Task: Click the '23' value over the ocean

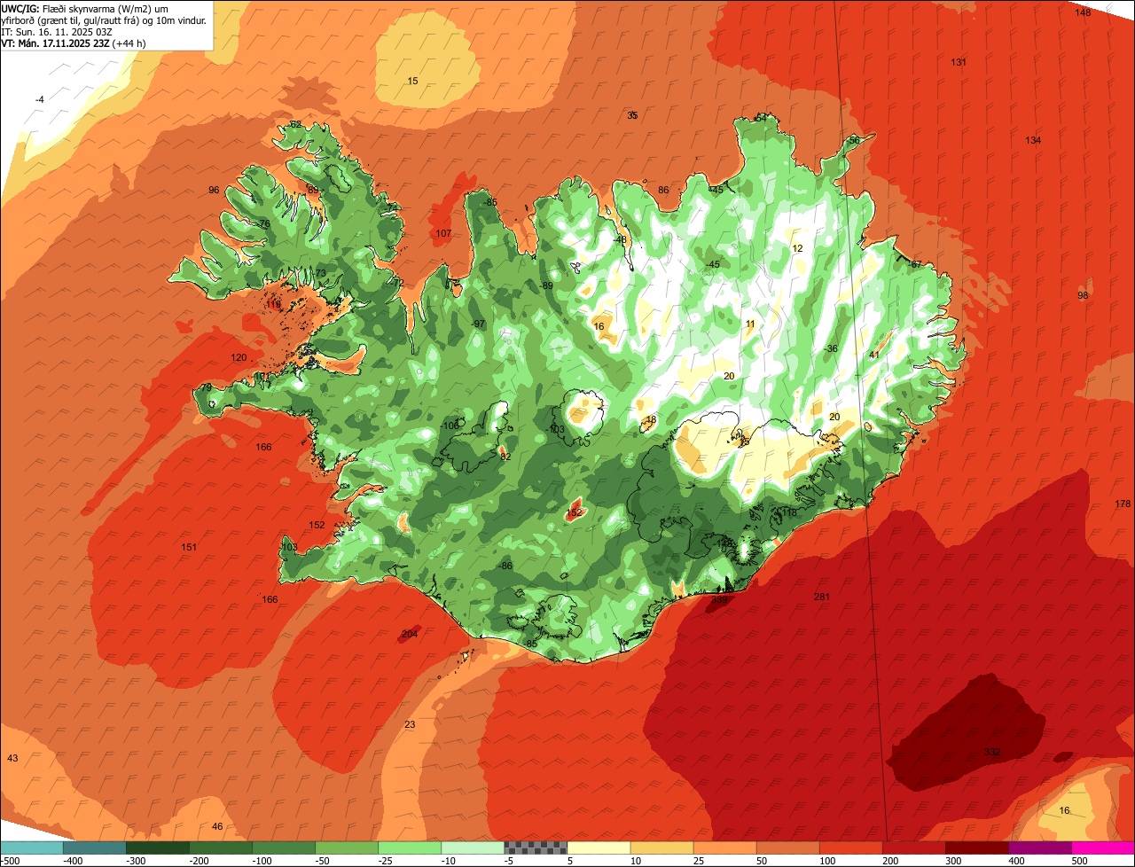Action: tap(410, 724)
